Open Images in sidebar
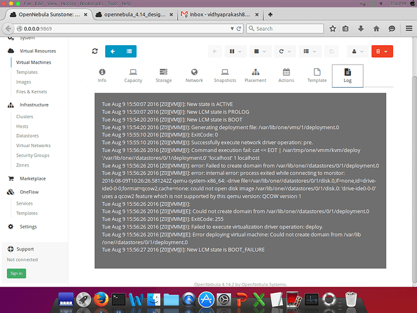The image size is (417, 313). click(24, 82)
